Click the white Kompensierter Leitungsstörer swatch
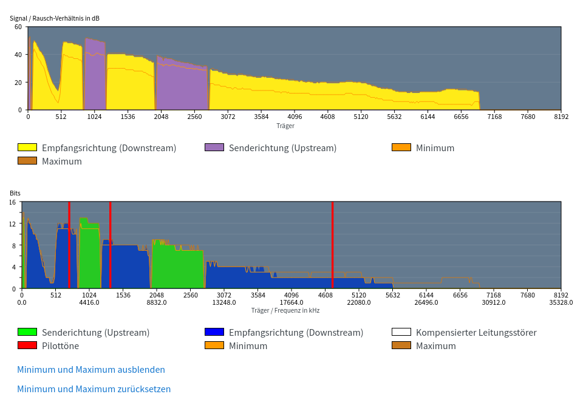The image size is (583, 408). click(x=401, y=332)
